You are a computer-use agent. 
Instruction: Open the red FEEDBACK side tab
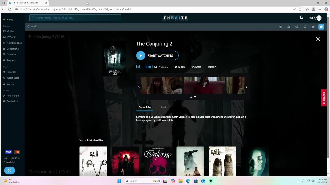pos(324,98)
